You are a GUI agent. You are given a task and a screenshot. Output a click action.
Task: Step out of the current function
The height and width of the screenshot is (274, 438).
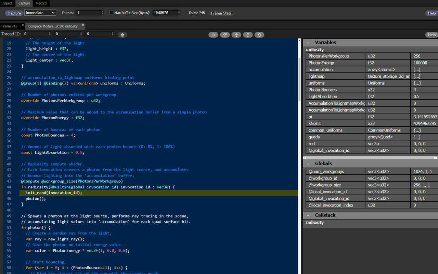coord(248,35)
